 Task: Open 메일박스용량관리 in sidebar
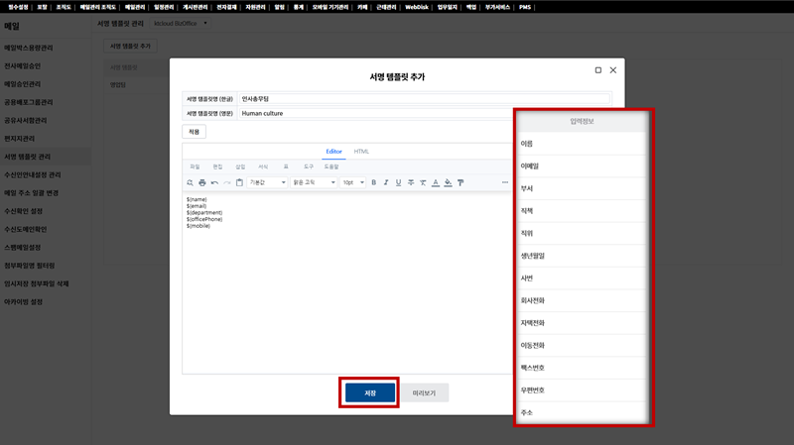coord(29,48)
